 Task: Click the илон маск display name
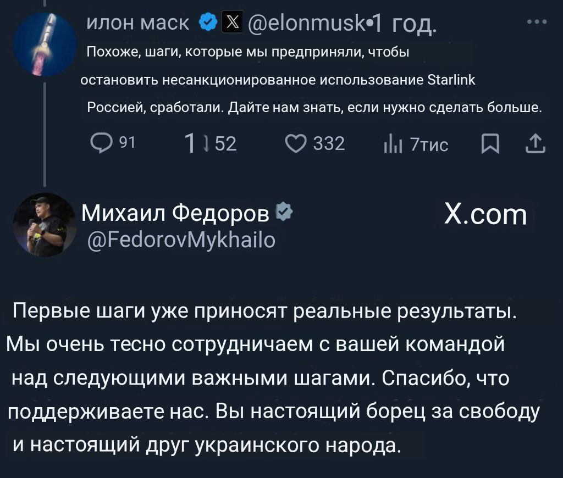pos(139,23)
